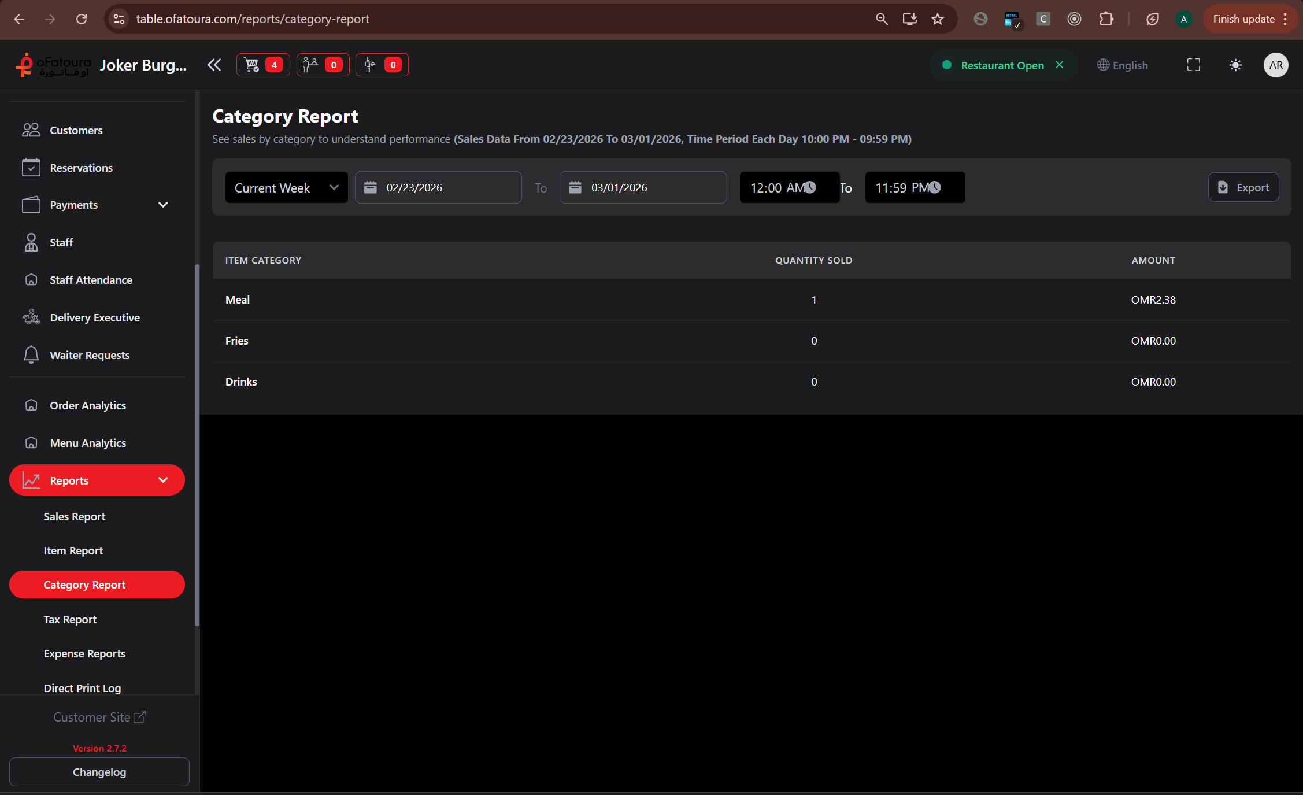Click clock icon on 11:59 PM field
The image size is (1303, 795).
935,187
